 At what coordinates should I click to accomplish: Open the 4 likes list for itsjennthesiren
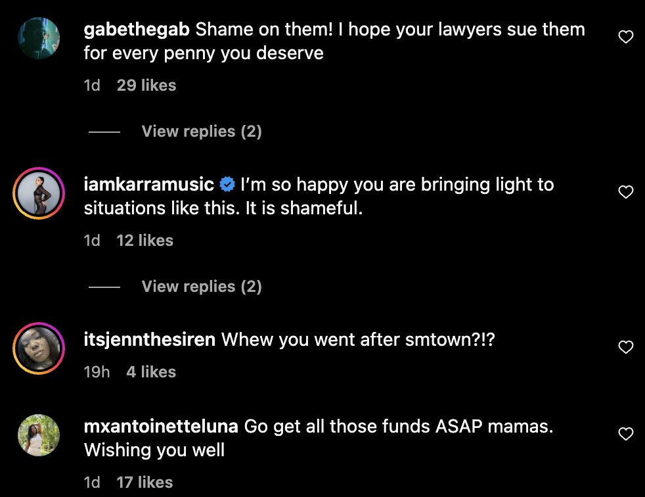[x=151, y=372]
